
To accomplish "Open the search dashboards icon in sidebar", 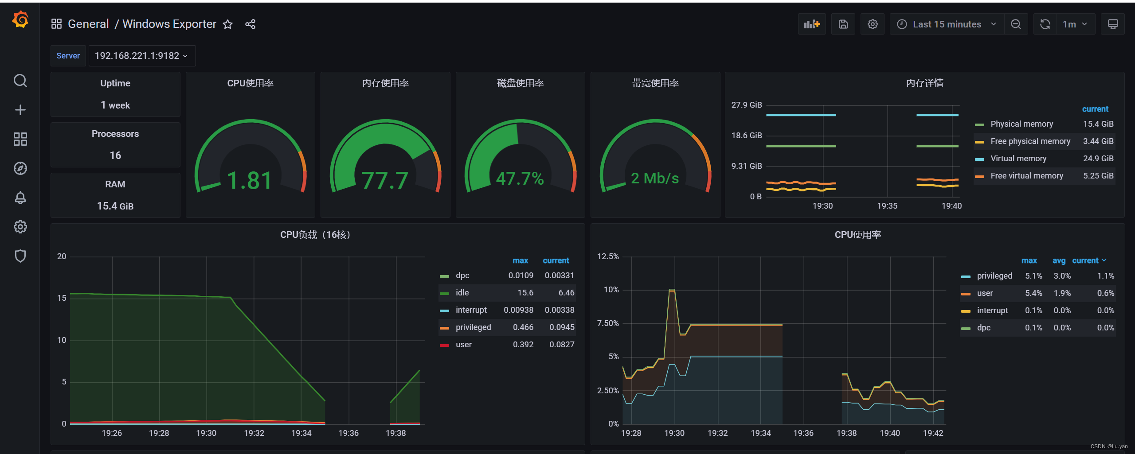I will [20, 81].
